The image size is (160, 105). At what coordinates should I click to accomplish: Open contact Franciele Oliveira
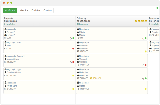[x=14, y=72]
